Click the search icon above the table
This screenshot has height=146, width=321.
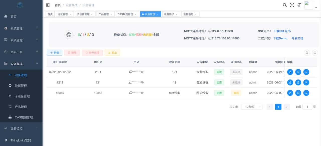point(307,53)
